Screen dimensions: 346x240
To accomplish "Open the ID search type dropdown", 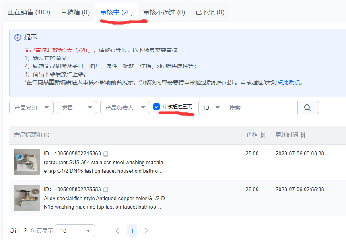I will [211, 108].
